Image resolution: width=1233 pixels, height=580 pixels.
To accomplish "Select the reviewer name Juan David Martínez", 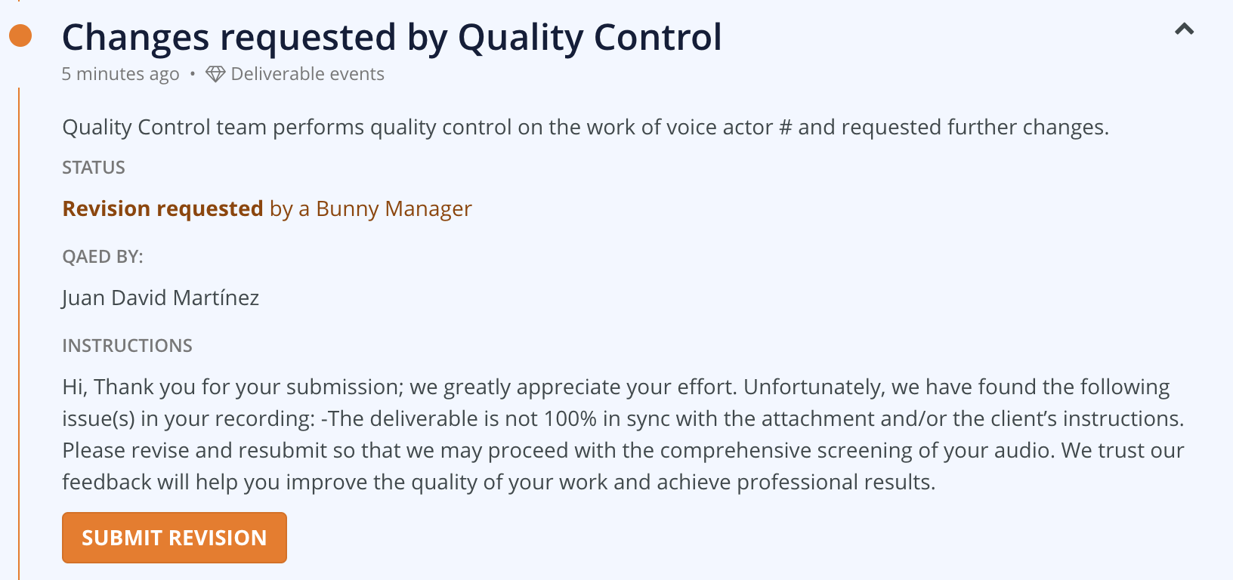I will point(160,298).
